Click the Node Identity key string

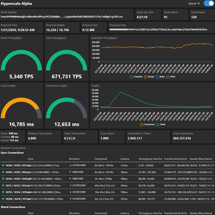[62, 17]
